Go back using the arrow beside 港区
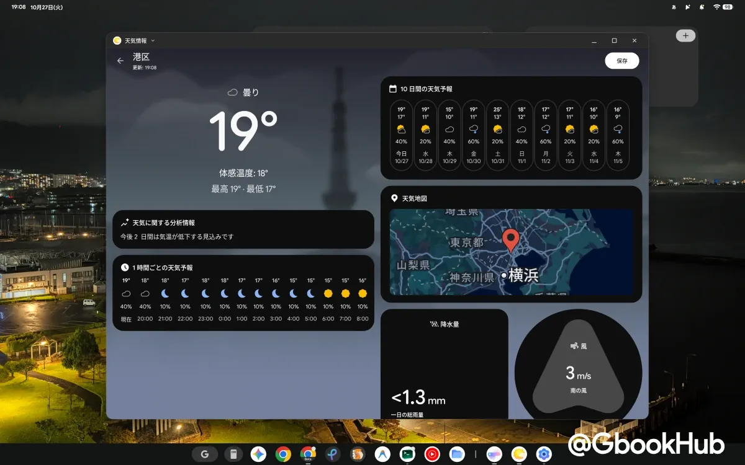Image resolution: width=745 pixels, height=465 pixels. (120, 61)
